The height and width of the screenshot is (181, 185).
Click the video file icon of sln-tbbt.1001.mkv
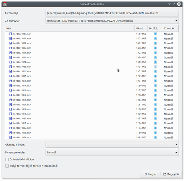click(10, 57)
